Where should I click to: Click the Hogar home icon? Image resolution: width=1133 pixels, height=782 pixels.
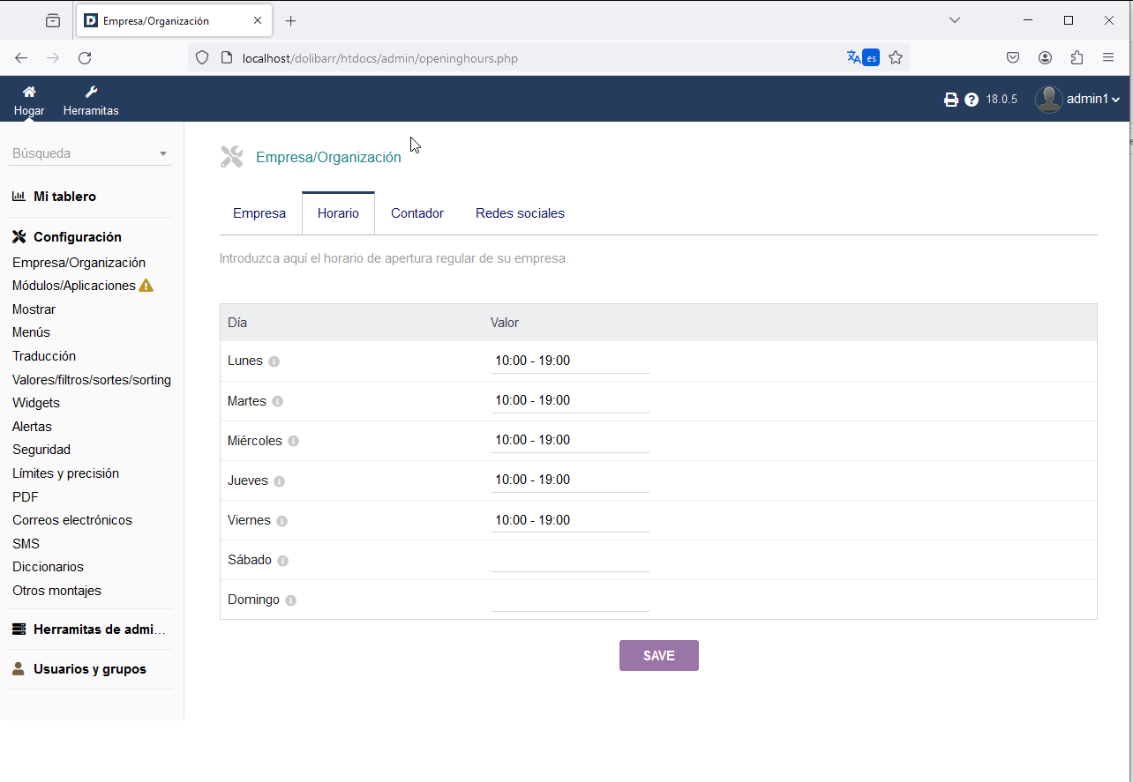coord(29,93)
